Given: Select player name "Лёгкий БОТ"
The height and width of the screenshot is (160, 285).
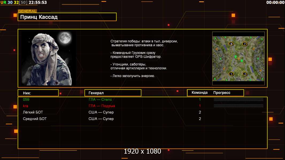Looking at the screenshot, I should click(33, 112).
